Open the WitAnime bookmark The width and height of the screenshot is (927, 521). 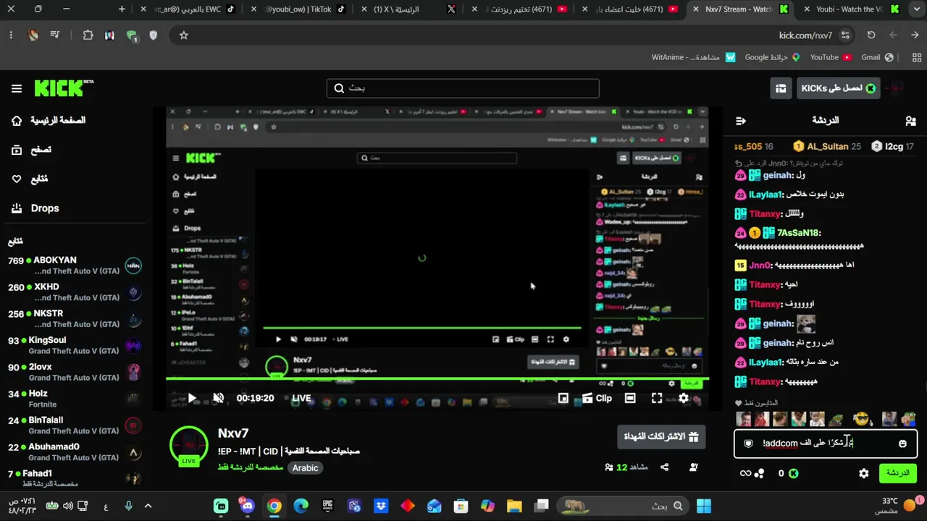693,57
